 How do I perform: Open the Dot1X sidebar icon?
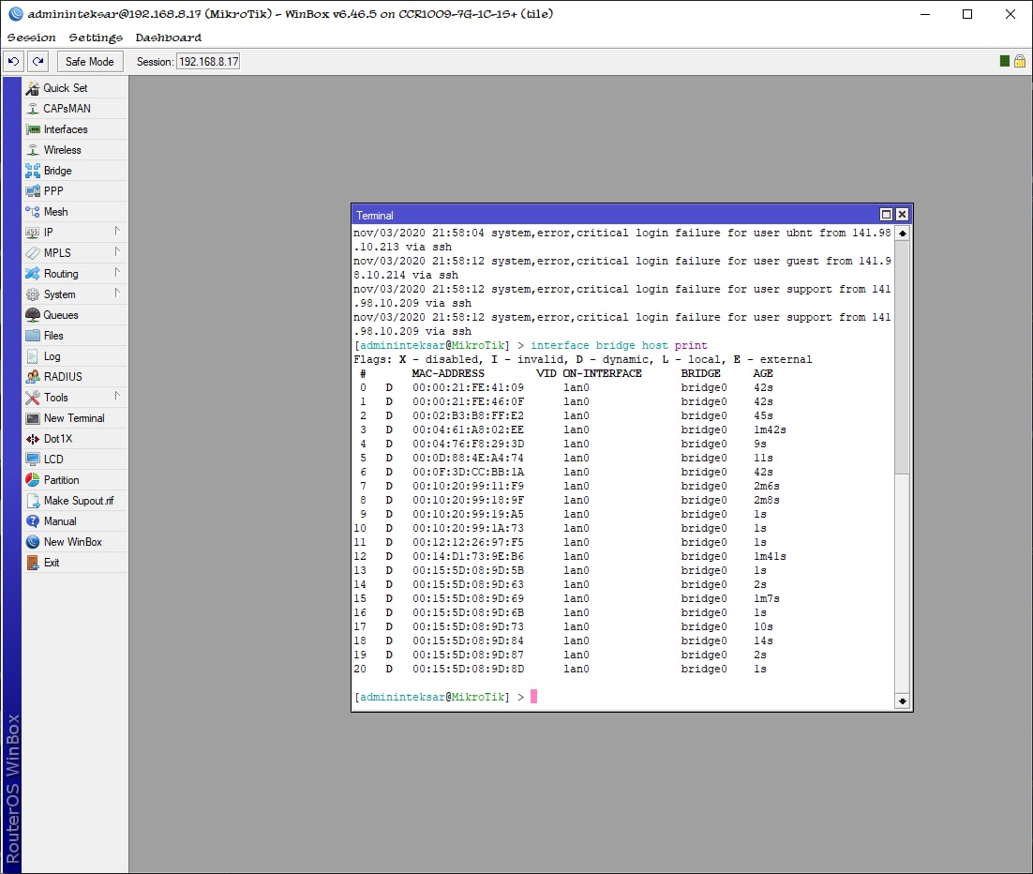click(32, 439)
